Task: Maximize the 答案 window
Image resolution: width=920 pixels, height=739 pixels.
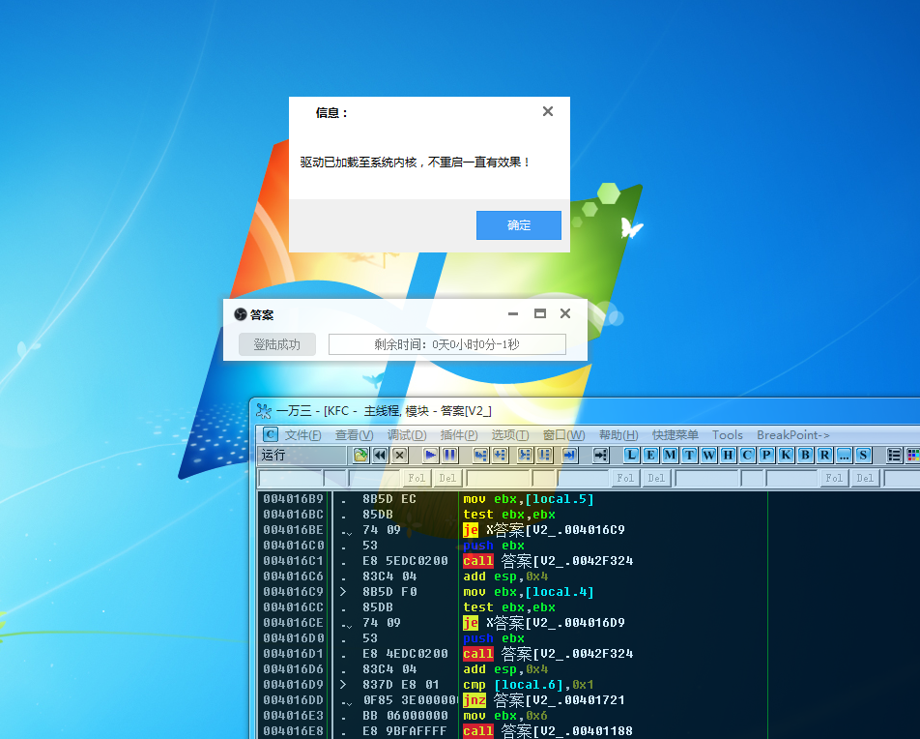Action: tap(540, 313)
